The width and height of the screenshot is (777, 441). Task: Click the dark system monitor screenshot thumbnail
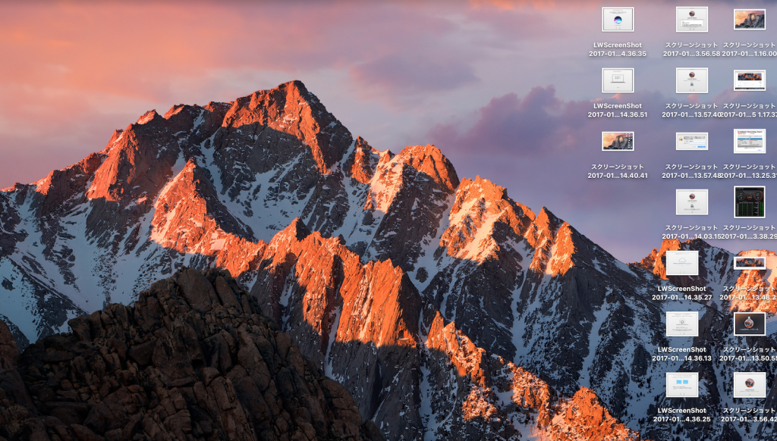tap(750, 202)
